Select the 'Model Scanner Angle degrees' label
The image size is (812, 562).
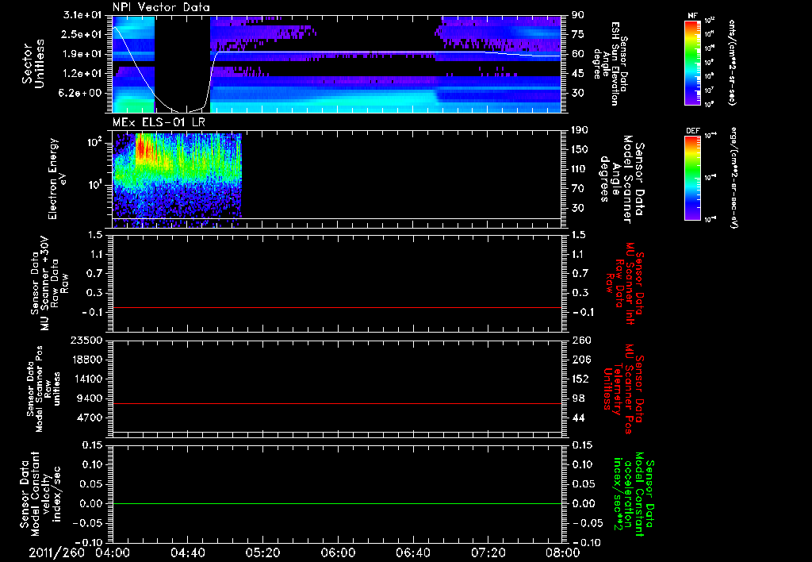pos(622,179)
